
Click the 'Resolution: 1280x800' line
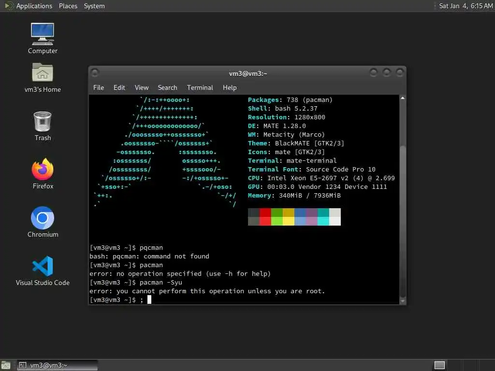(286, 117)
